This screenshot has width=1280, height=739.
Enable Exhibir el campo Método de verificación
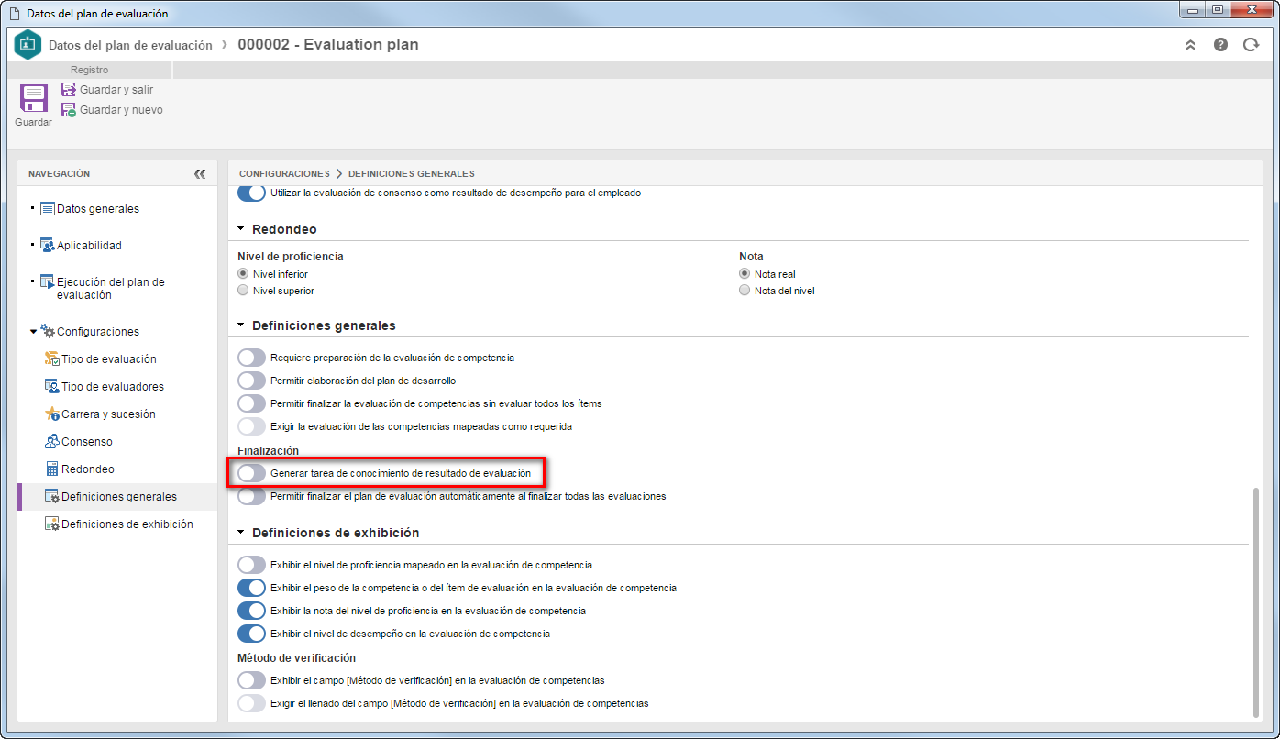point(251,680)
